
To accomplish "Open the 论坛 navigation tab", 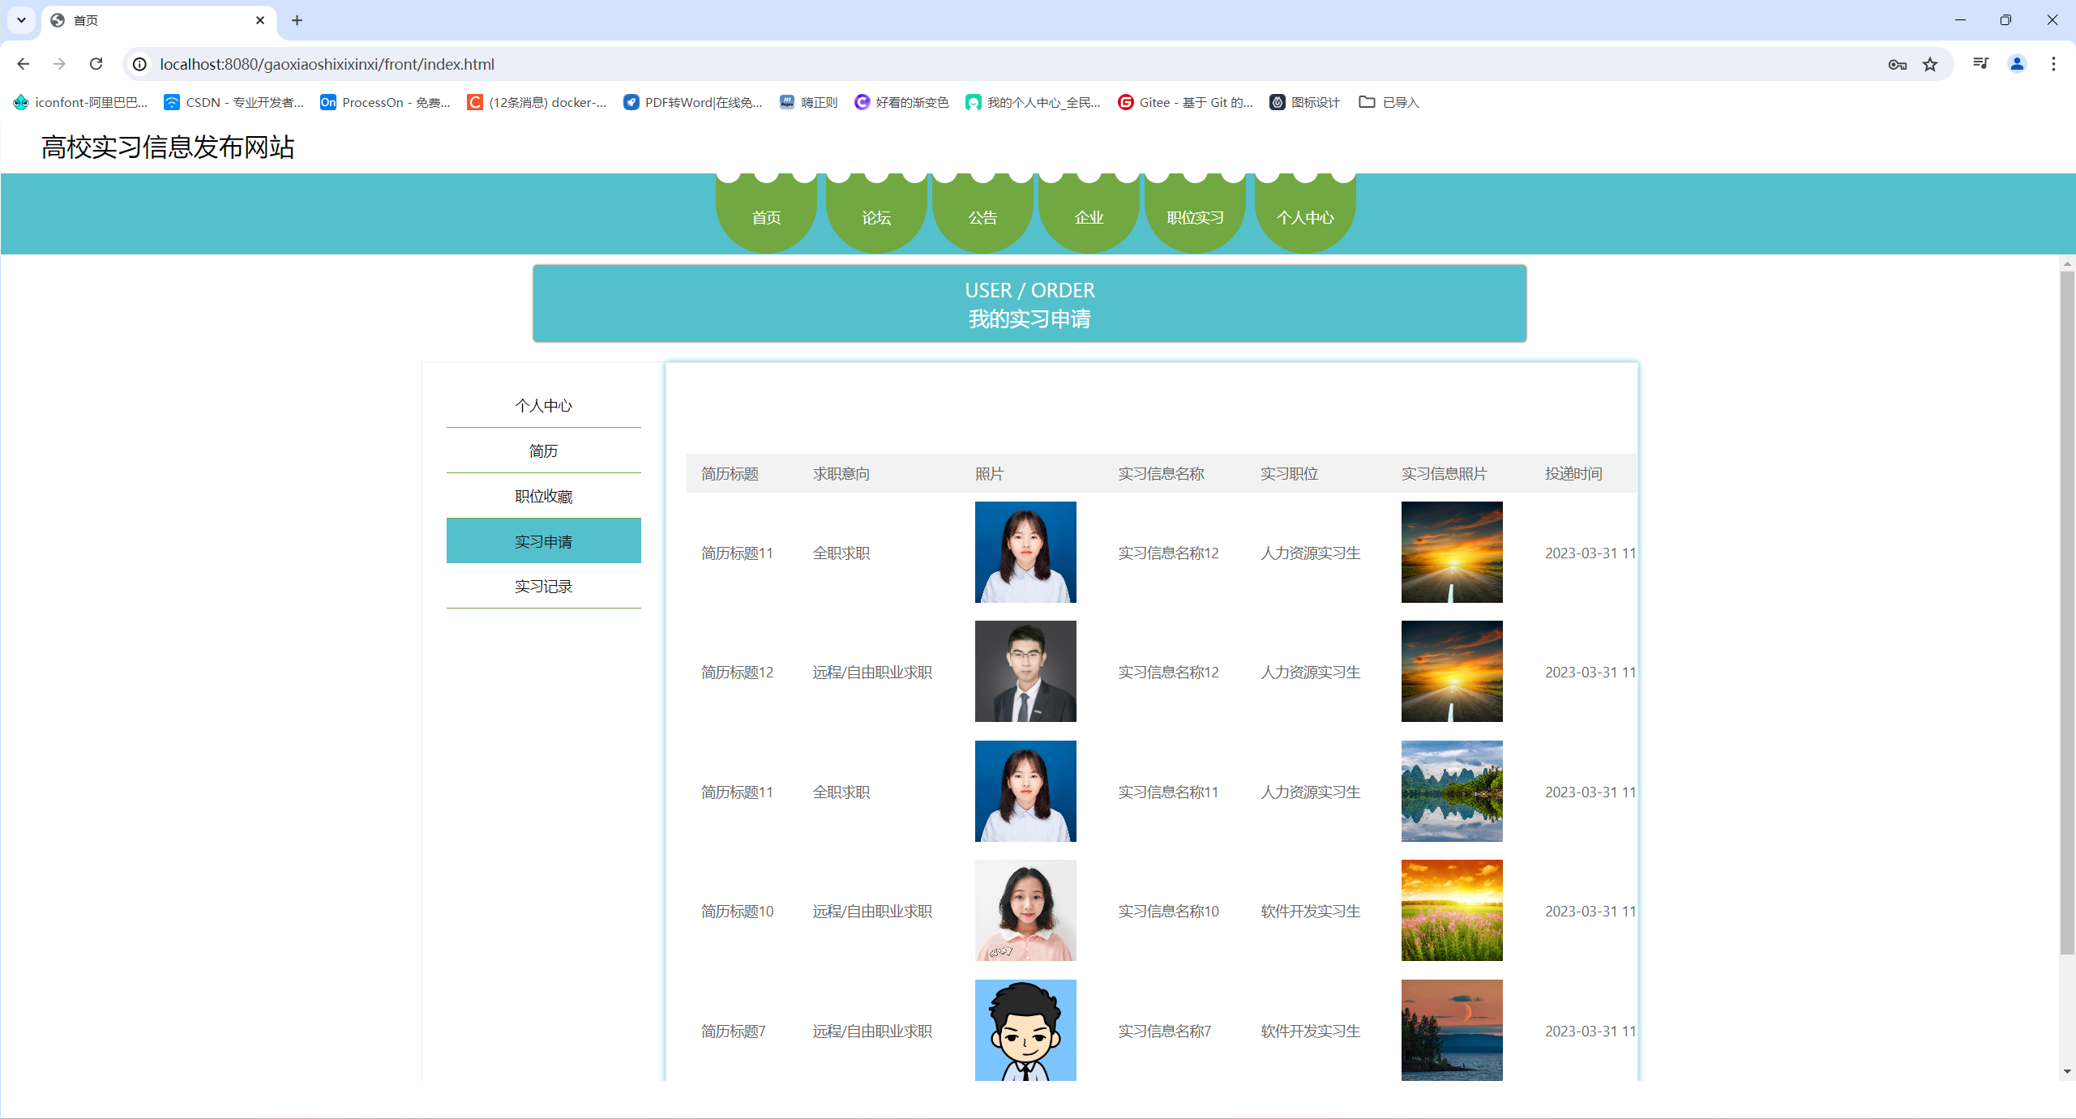I will coord(875,217).
